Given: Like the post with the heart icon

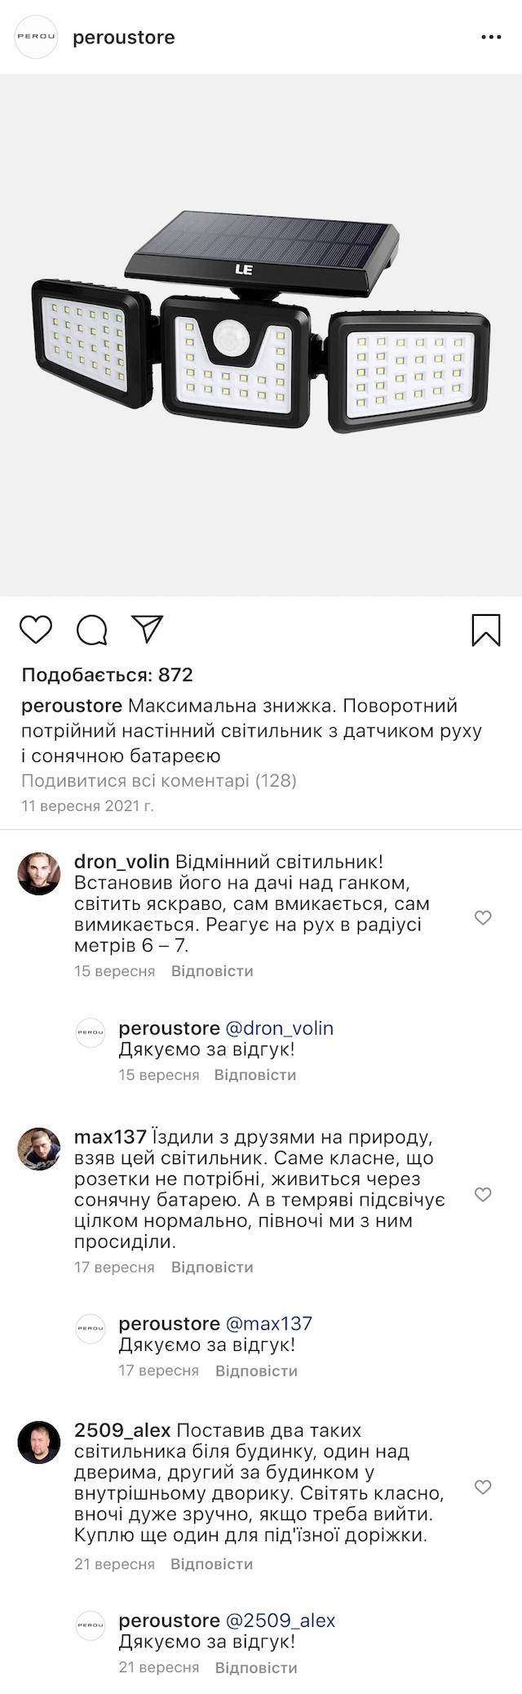Looking at the screenshot, I should click(x=35, y=630).
